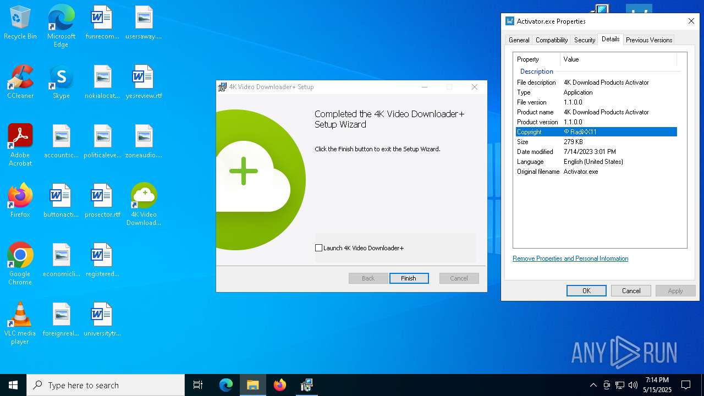
Task: Select the foreignreal image file icon
Action: [x=61, y=320]
